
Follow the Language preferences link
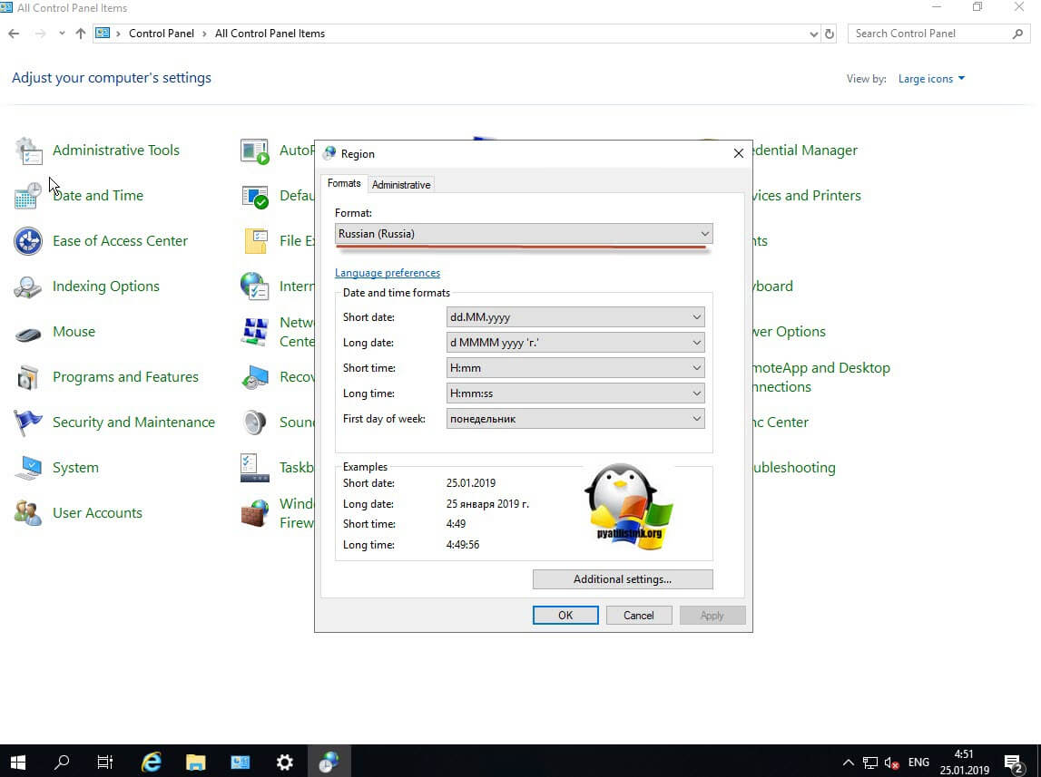[388, 273]
